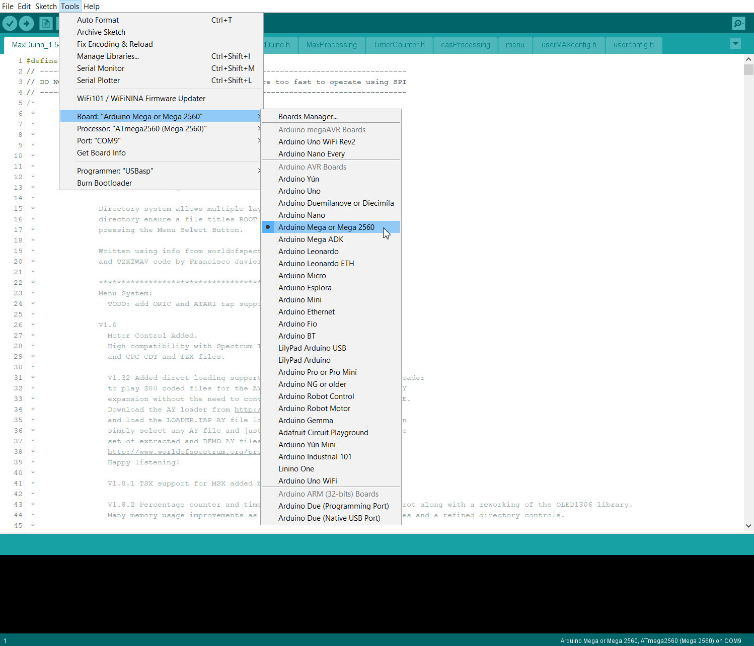Expand the Processor ATmega2560 submenu
The height and width of the screenshot is (646, 754).
pos(161,129)
